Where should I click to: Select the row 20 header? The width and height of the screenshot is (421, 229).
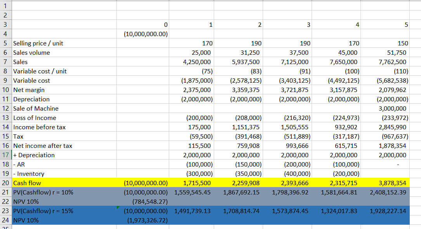[x=5, y=183]
